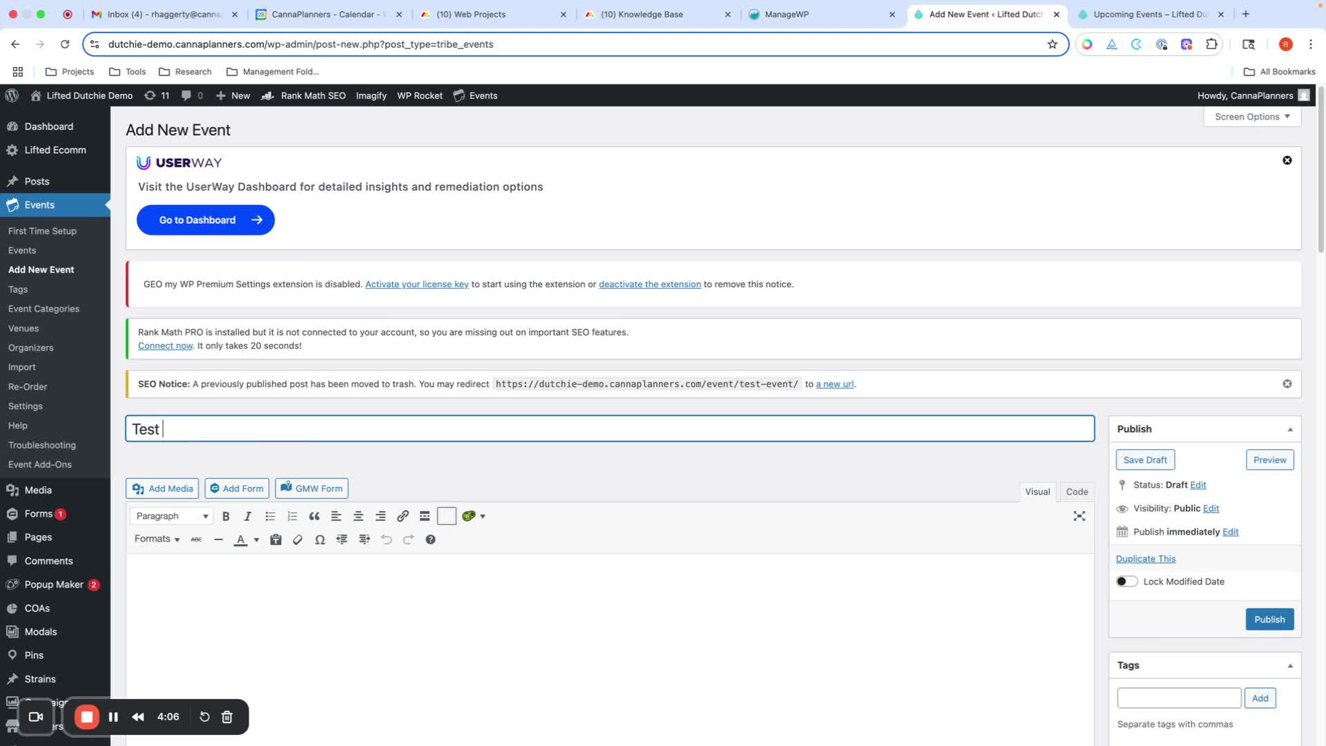1326x746 pixels.
Task: Insert the Read More tag
Action: 425,517
